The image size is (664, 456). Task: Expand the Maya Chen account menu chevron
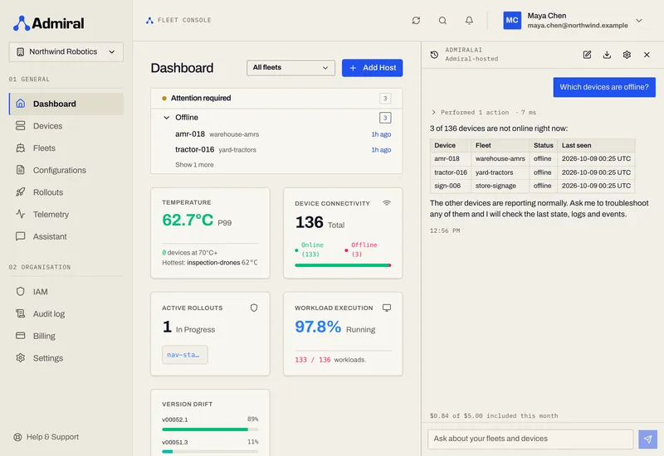pyautogui.click(x=639, y=20)
